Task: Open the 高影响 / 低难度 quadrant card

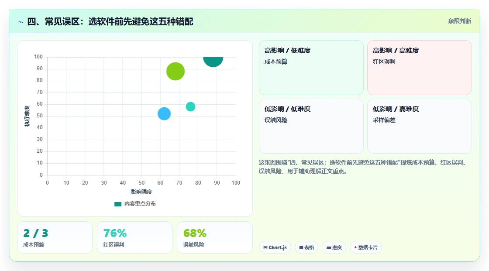Action: click(x=311, y=68)
